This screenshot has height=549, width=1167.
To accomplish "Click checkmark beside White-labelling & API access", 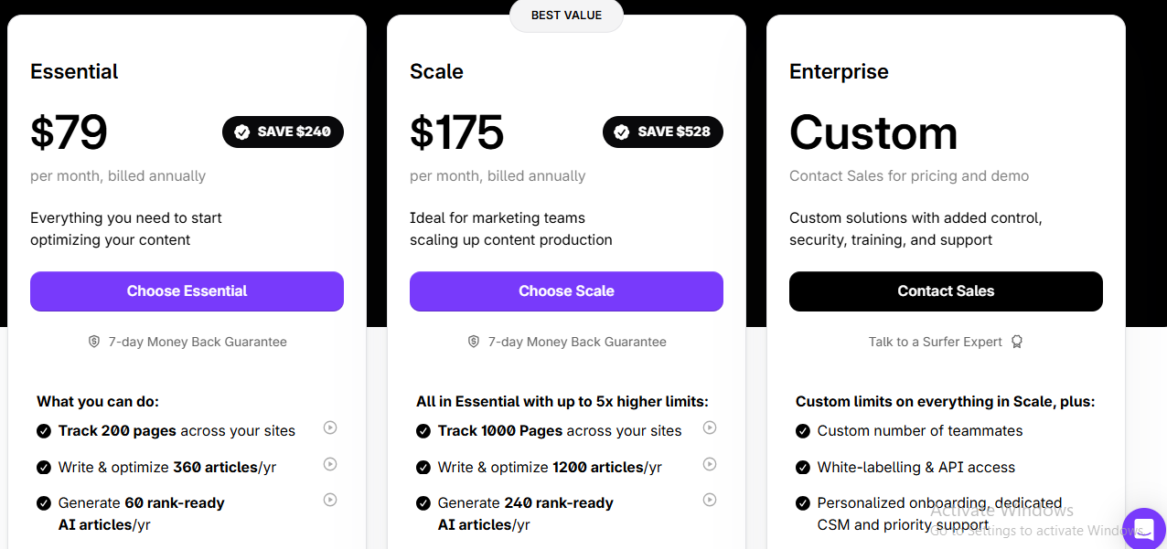I will pos(803,468).
